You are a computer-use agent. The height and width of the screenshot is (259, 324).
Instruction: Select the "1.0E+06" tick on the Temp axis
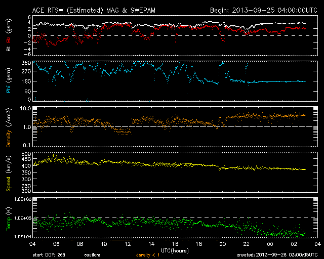click(x=23, y=199)
